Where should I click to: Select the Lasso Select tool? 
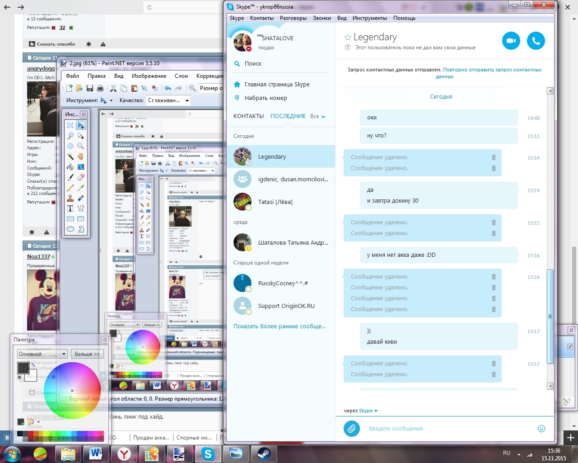point(70,136)
